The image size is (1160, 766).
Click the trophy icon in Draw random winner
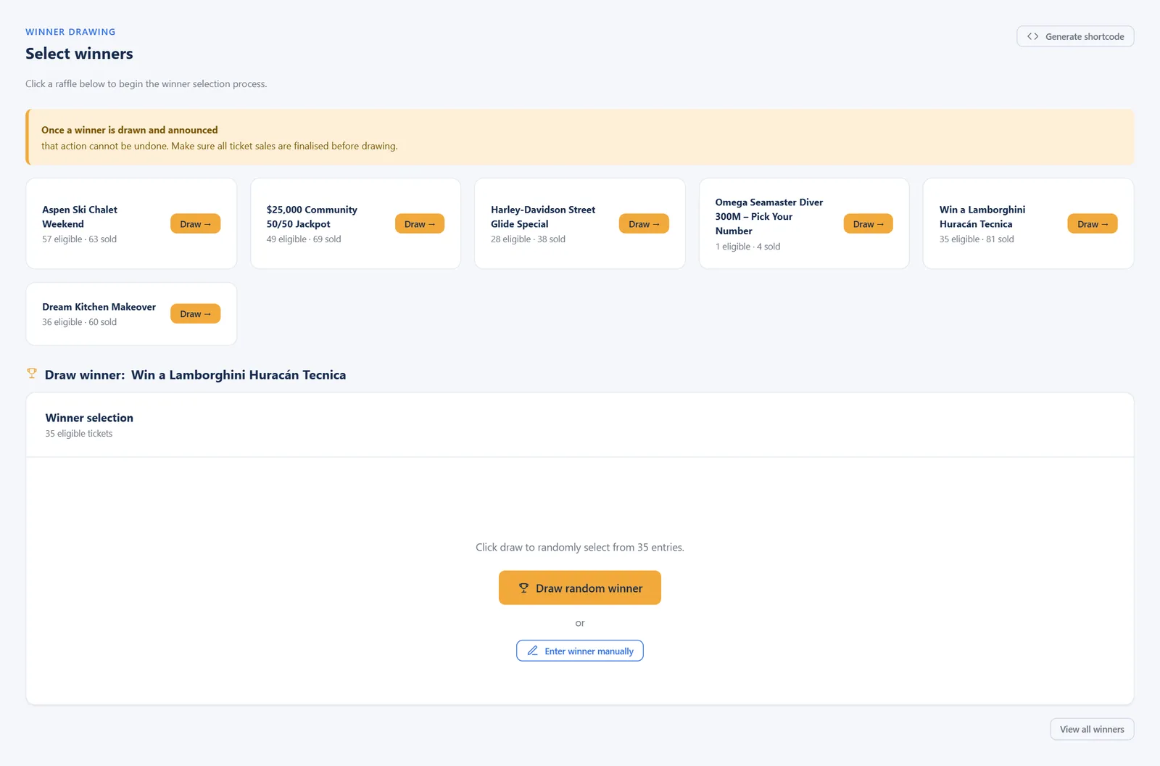click(523, 588)
